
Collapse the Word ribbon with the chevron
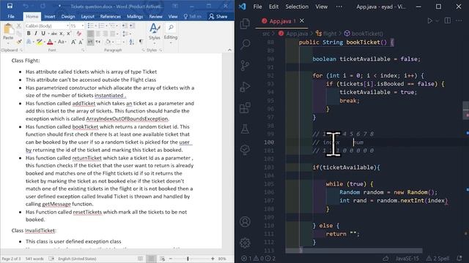coord(229,50)
